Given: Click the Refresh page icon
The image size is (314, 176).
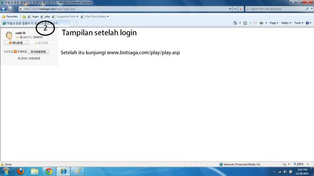Looking at the screenshot, I should pos(235,9).
